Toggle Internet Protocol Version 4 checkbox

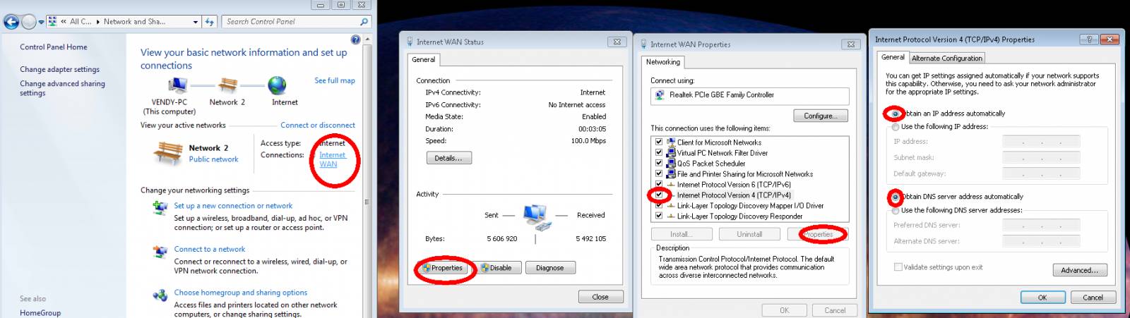pyautogui.click(x=659, y=195)
